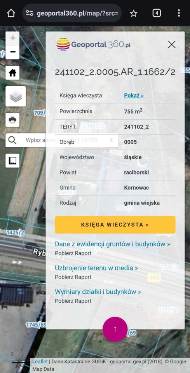This screenshot has height=373, width=190.
Task: Zoom in the map with plus button
Action: pos(12,38)
